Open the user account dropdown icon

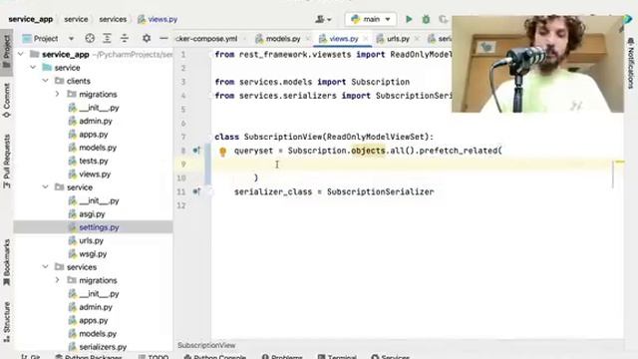coord(323,19)
